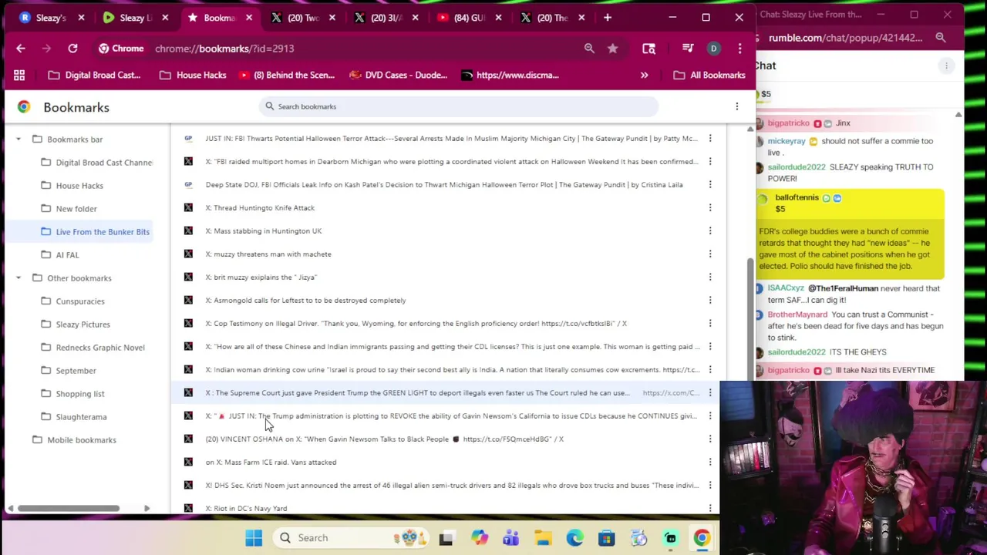
Task: Open more actions for 'muzzy threatens man with machete'
Action: 710,254
